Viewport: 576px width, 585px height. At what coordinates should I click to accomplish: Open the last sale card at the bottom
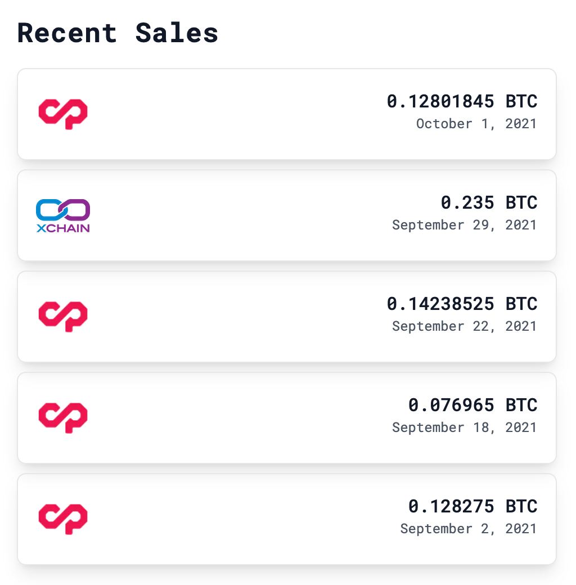tap(287, 519)
